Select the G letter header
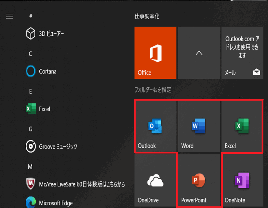 (31, 129)
